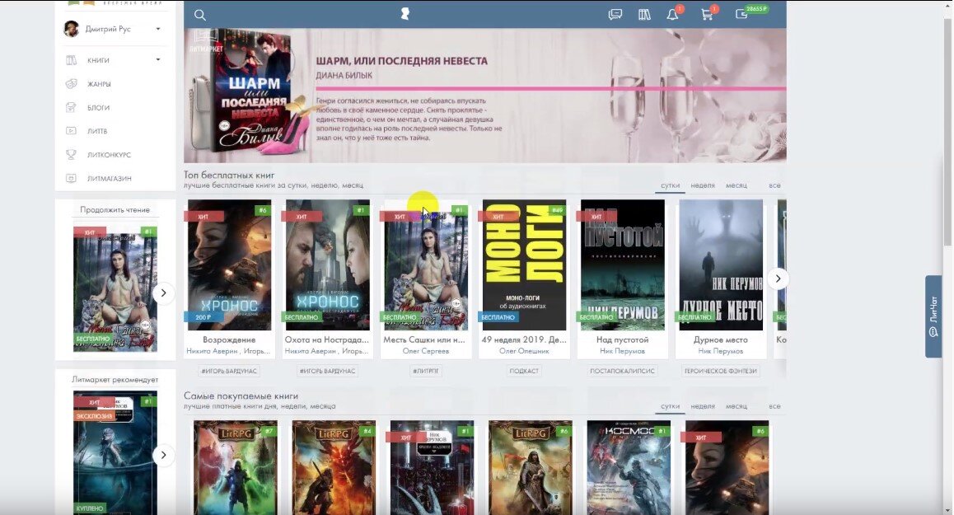954x515 pixels.
Task: Click next arrow in Топ бесплатных книг carousel
Action: pyautogui.click(x=778, y=279)
